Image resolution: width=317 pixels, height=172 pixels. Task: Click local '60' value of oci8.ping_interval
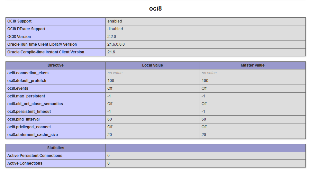[x=110, y=119]
